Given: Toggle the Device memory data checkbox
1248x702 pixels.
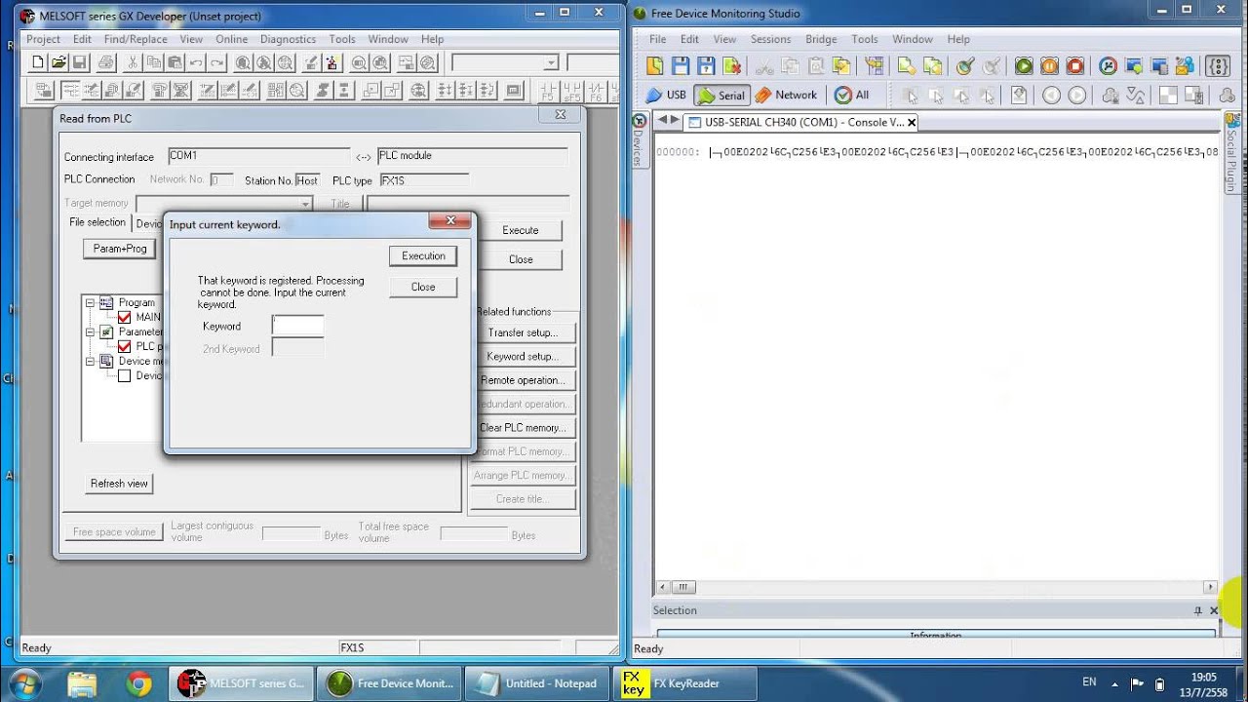Looking at the screenshot, I should 124,375.
